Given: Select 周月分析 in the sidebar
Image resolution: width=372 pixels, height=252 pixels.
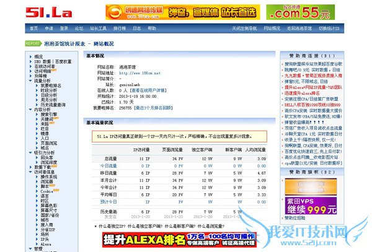Looking at the screenshot, I should (49, 100).
